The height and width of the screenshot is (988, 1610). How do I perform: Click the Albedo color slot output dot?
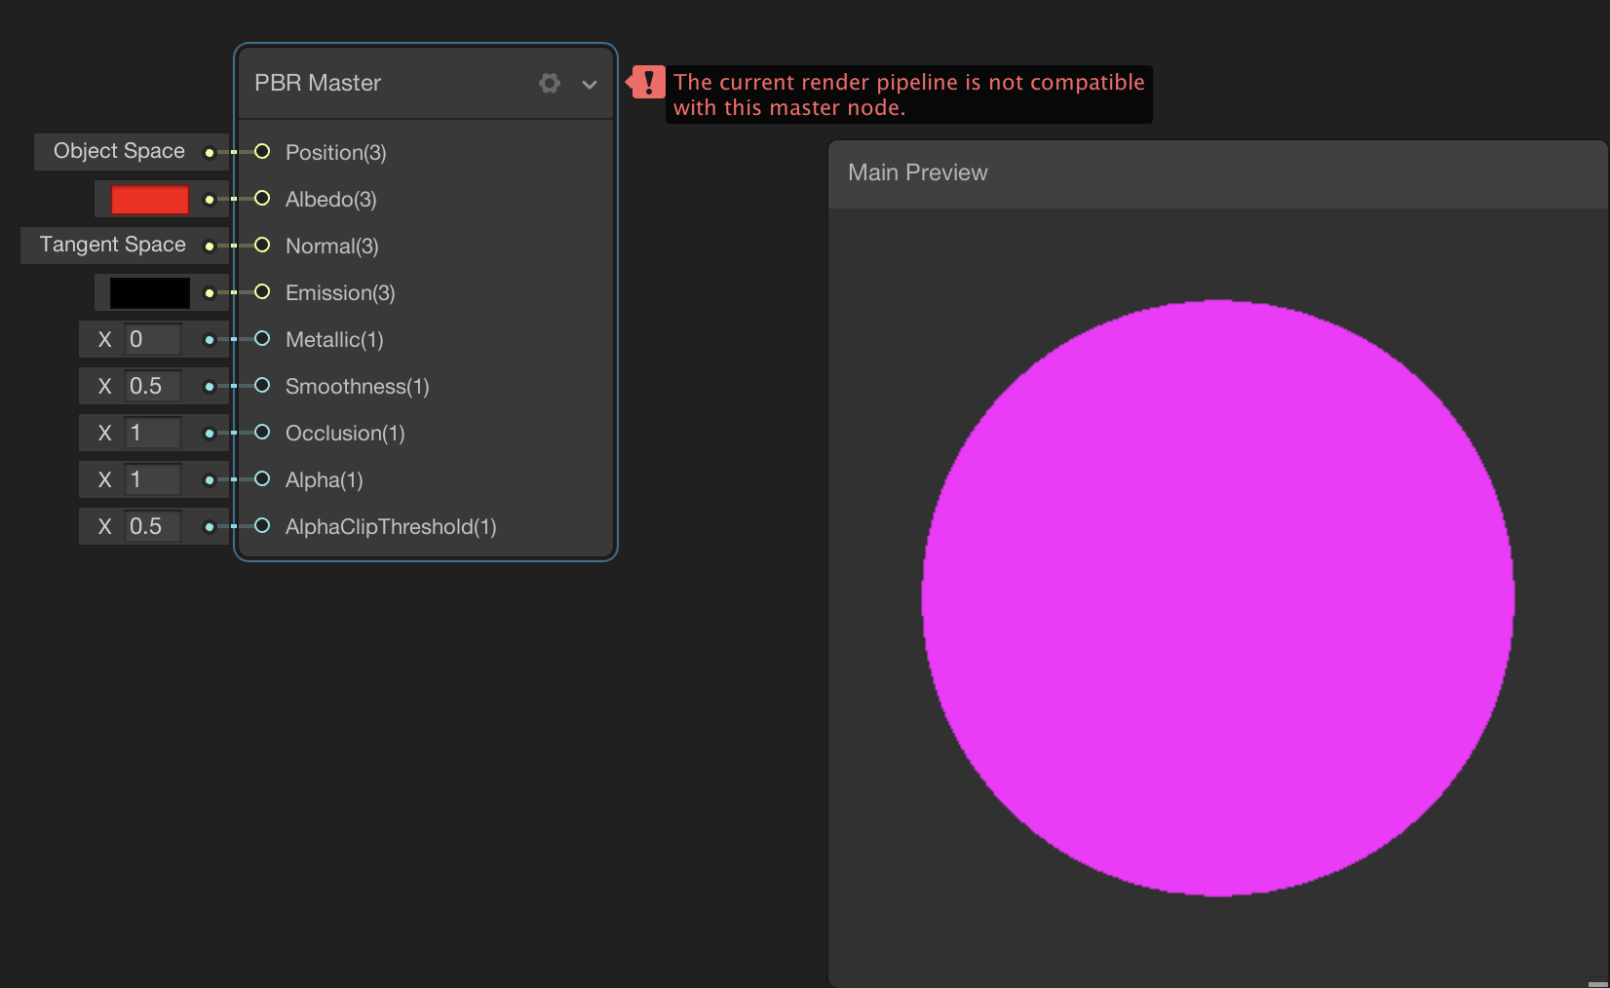[209, 200]
